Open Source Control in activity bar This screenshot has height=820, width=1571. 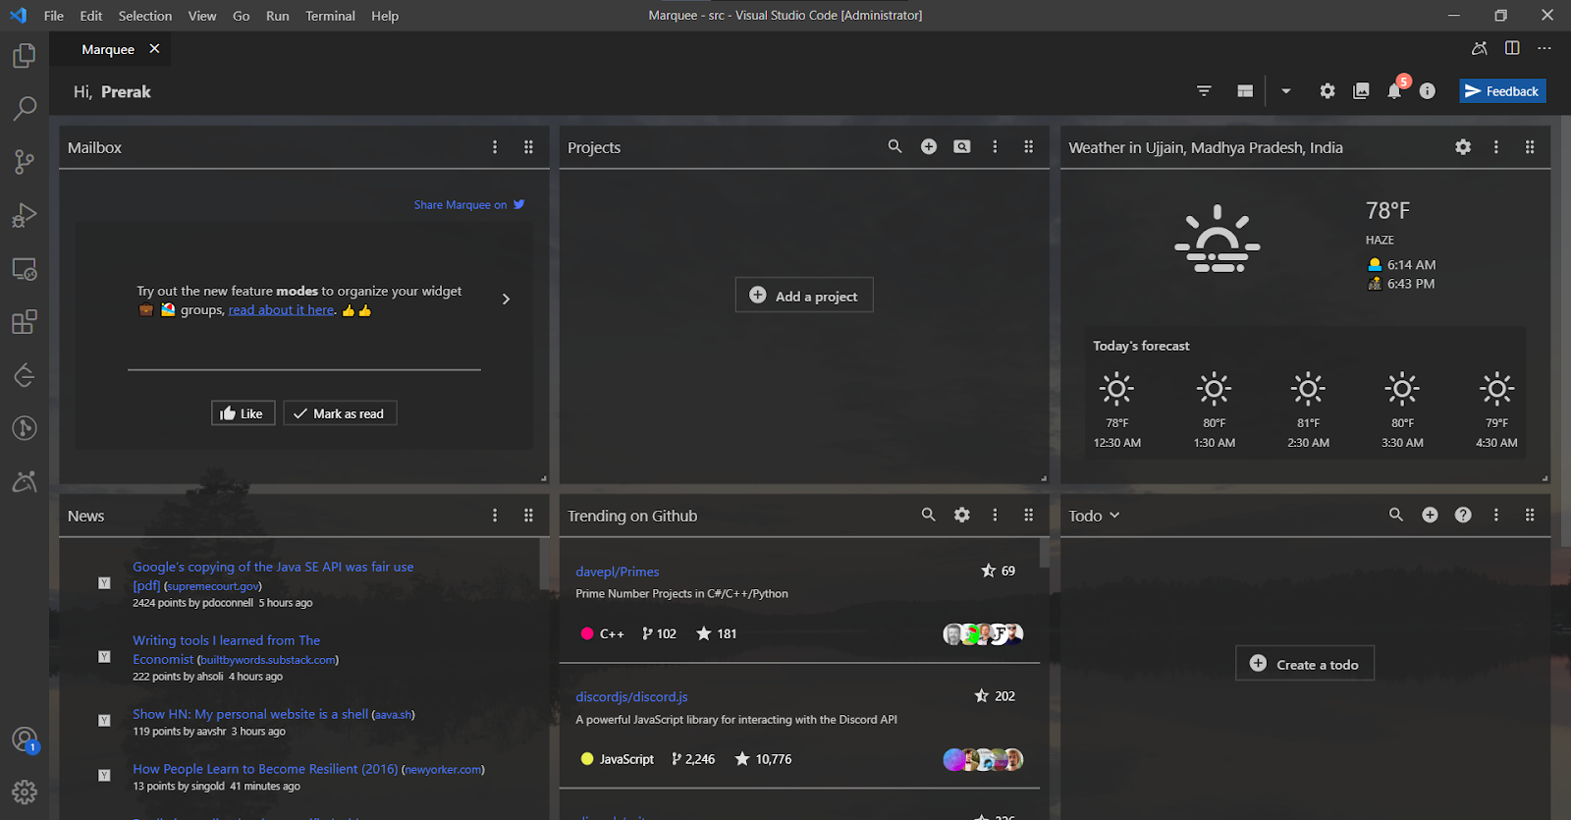pyautogui.click(x=25, y=162)
